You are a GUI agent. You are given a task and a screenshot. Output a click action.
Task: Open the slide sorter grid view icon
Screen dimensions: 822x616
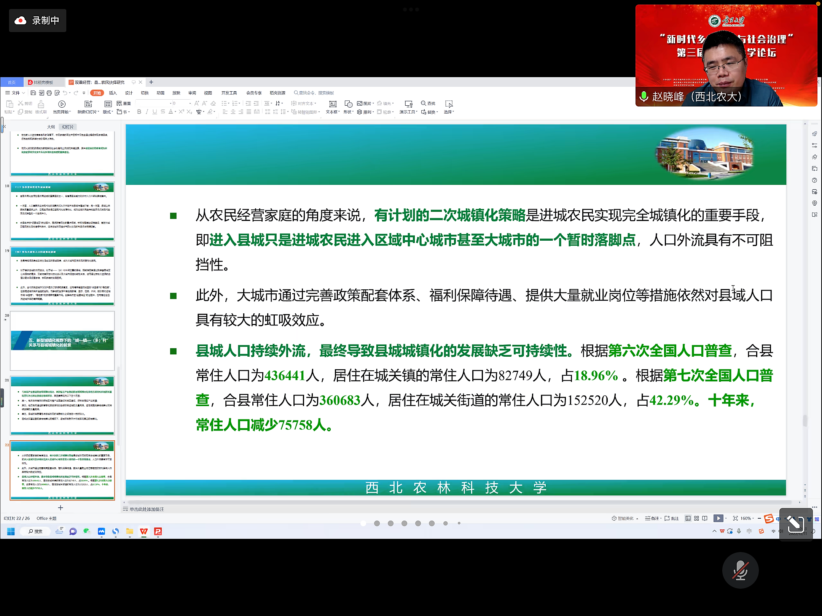pos(696,518)
